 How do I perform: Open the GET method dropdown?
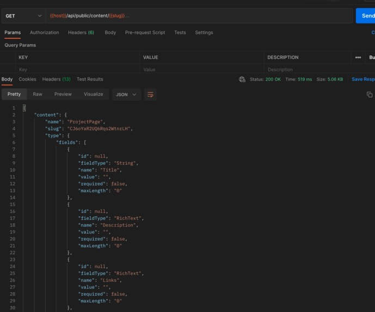click(23, 16)
